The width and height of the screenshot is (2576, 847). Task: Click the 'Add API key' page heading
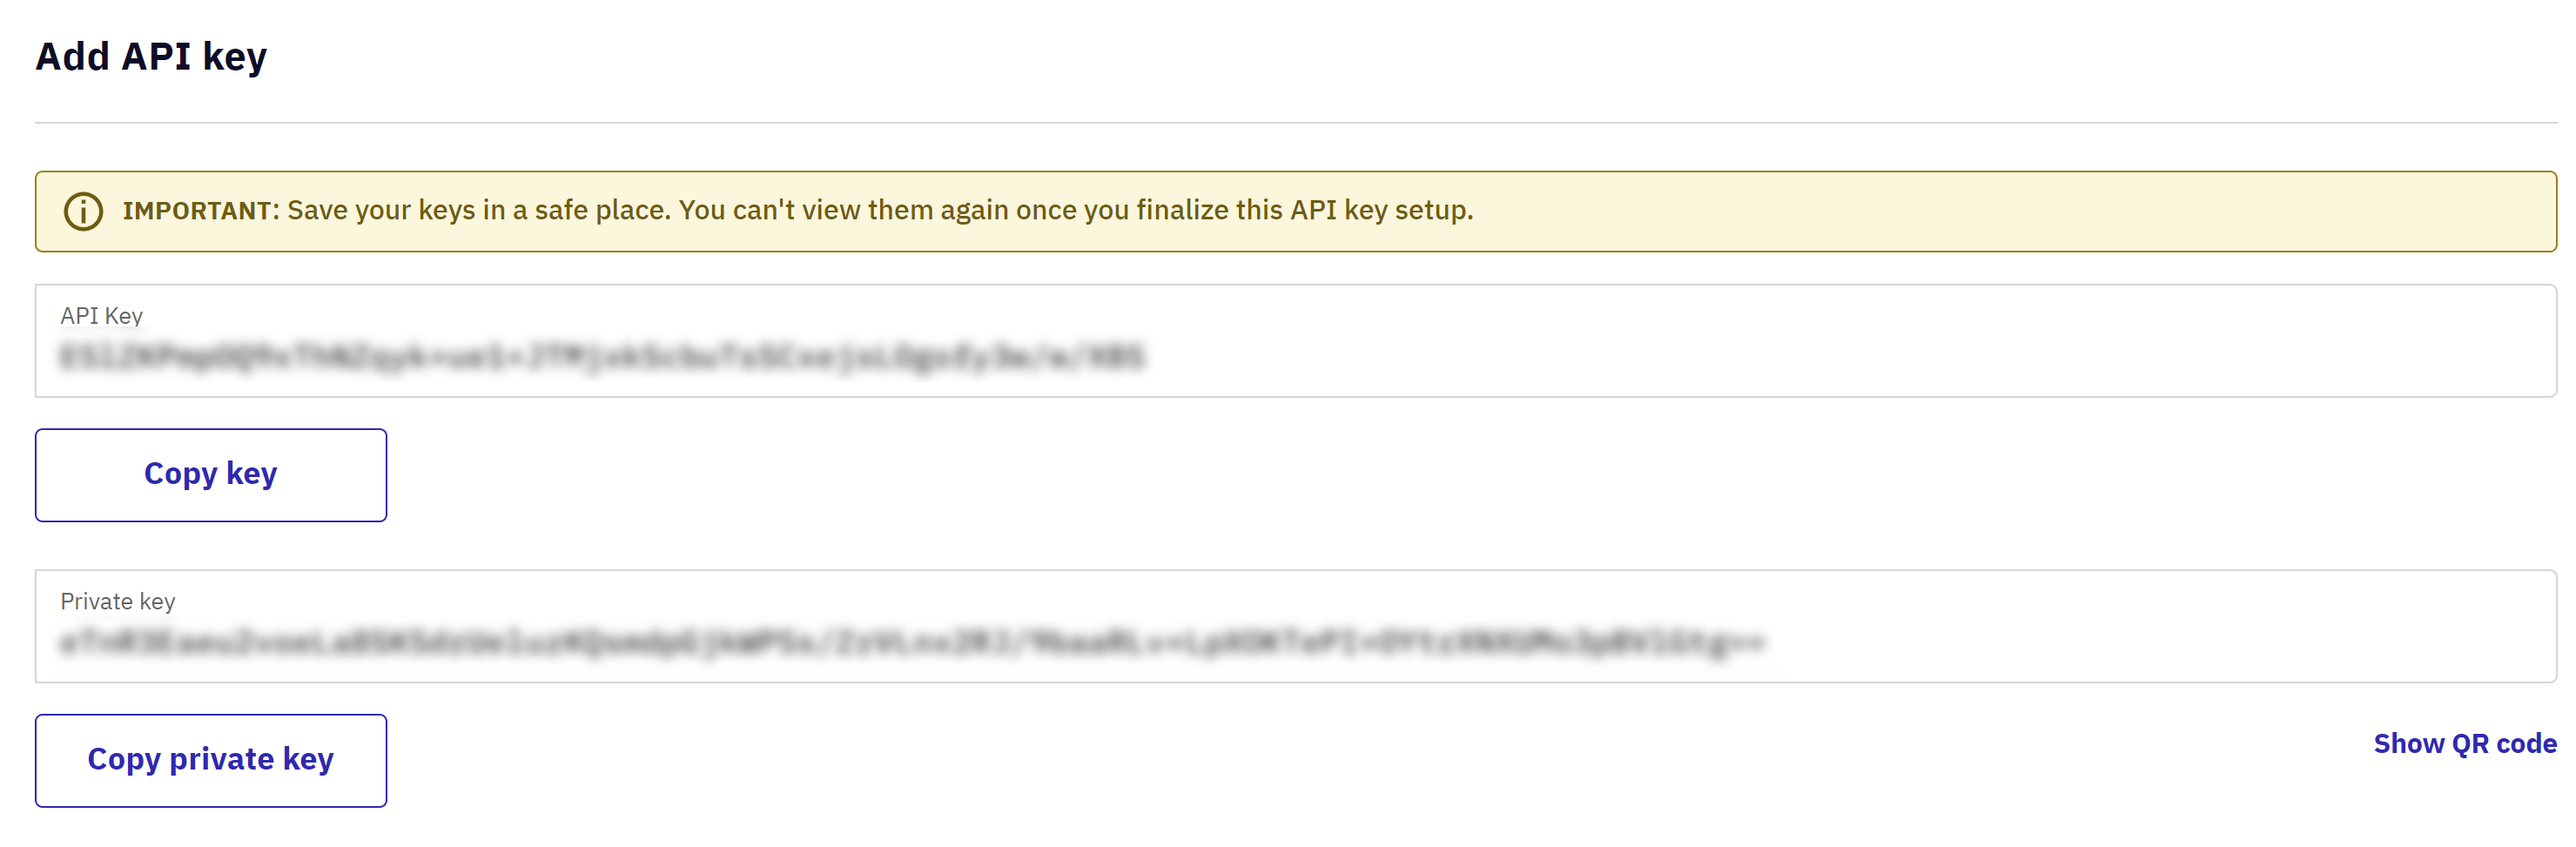pos(151,56)
